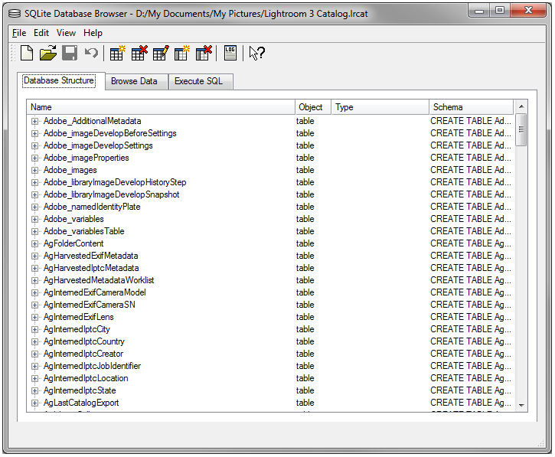Select the AgInternedExifLens row
Viewport: 555px width, 457px height.
point(270,317)
